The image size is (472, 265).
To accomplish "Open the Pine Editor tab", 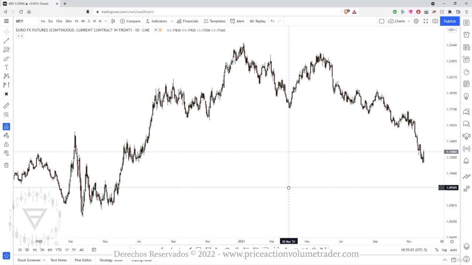I will [x=83, y=260].
